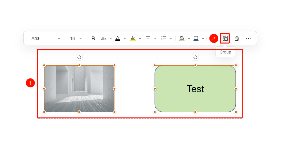Expand highlight color options arrow
The image size is (289, 168).
coord(140,38)
